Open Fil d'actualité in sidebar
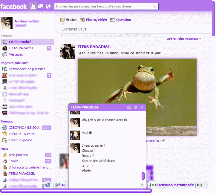This screenshot has height=193, width=216. [27, 42]
